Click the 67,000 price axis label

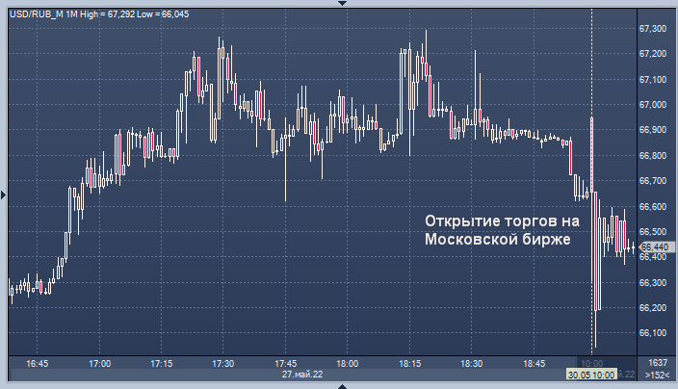653,104
